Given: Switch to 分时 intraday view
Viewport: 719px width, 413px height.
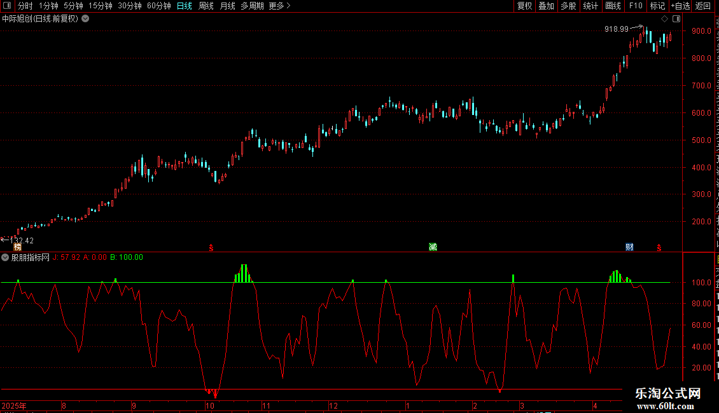Looking at the screenshot, I should (25, 6).
